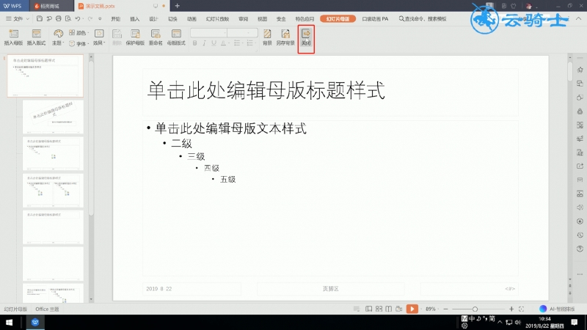Toggle Underline formatting in ribbon

click(214, 43)
